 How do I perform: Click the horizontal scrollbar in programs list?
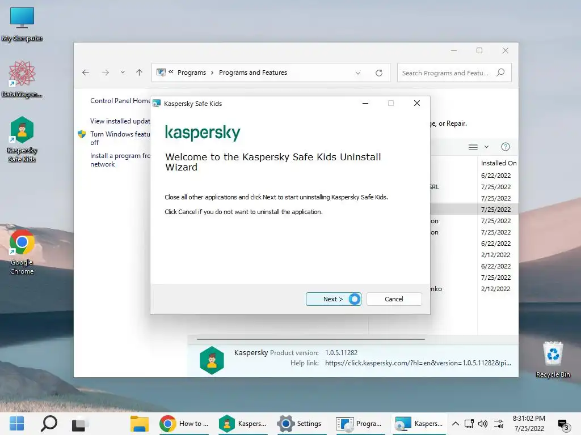(x=310, y=339)
